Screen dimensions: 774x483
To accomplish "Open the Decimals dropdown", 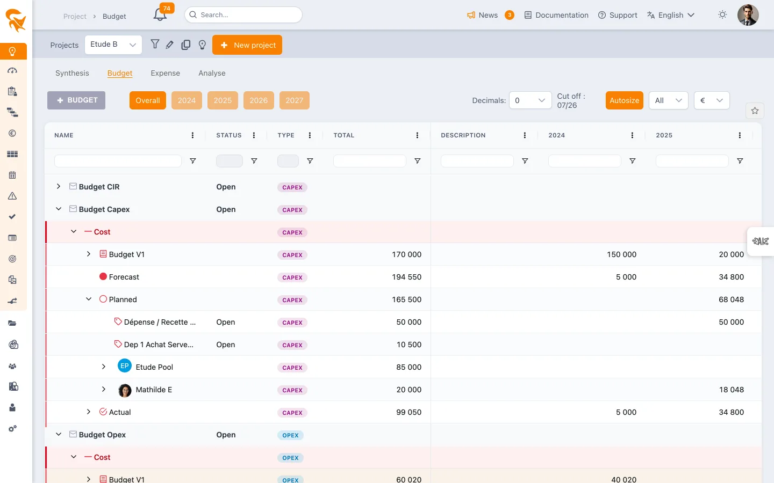I will tap(530, 100).
